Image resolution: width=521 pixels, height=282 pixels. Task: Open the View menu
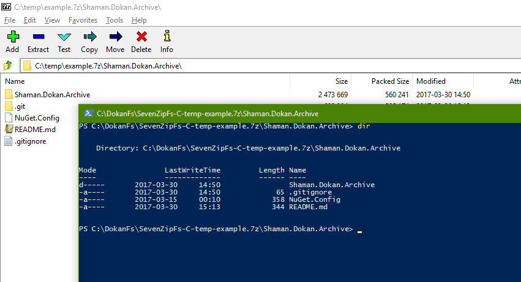tap(52, 20)
